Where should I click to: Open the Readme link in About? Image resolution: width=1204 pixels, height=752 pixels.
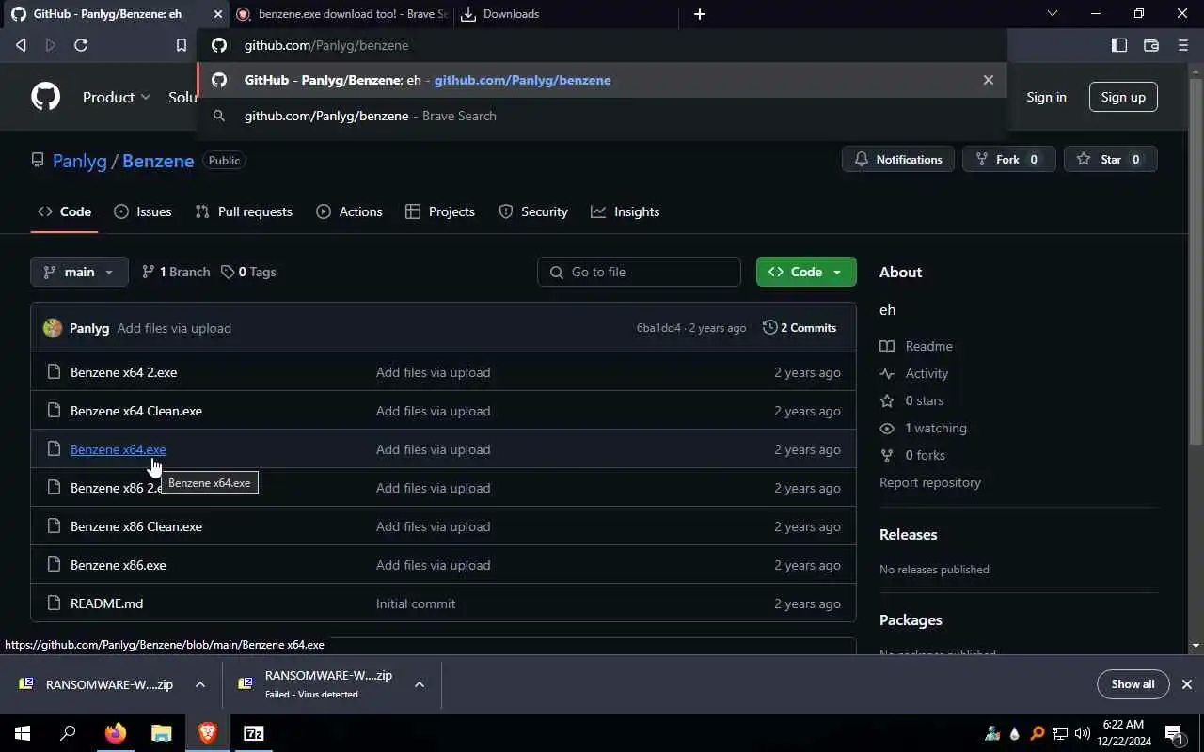pyautogui.click(x=917, y=346)
